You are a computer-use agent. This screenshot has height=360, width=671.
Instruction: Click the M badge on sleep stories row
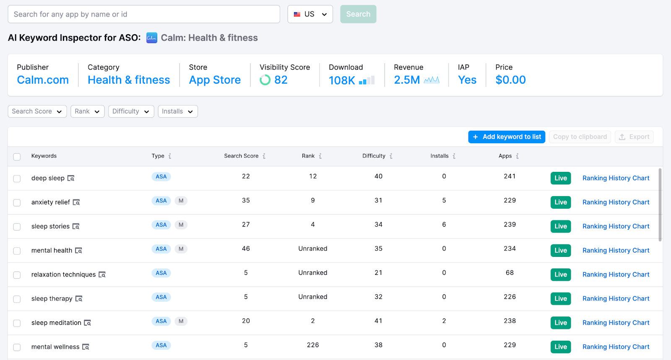click(181, 225)
